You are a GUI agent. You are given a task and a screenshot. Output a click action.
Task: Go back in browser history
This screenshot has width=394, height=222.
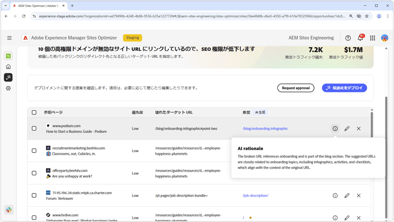[6, 16]
